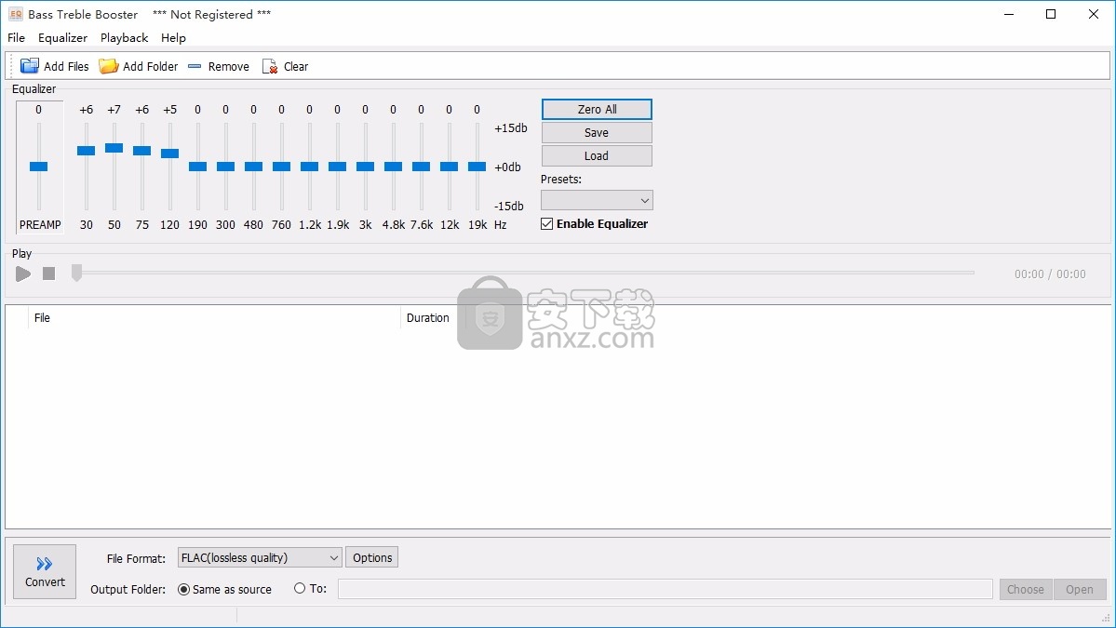
Task: Open the File menu
Action: tap(16, 38)
